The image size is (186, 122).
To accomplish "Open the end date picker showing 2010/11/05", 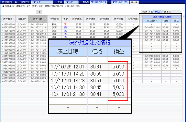I will tap(120, 2).
